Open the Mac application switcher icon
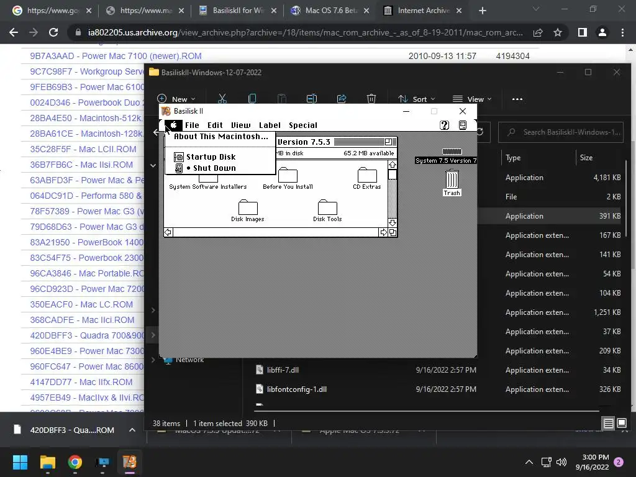 click(462, 125)
